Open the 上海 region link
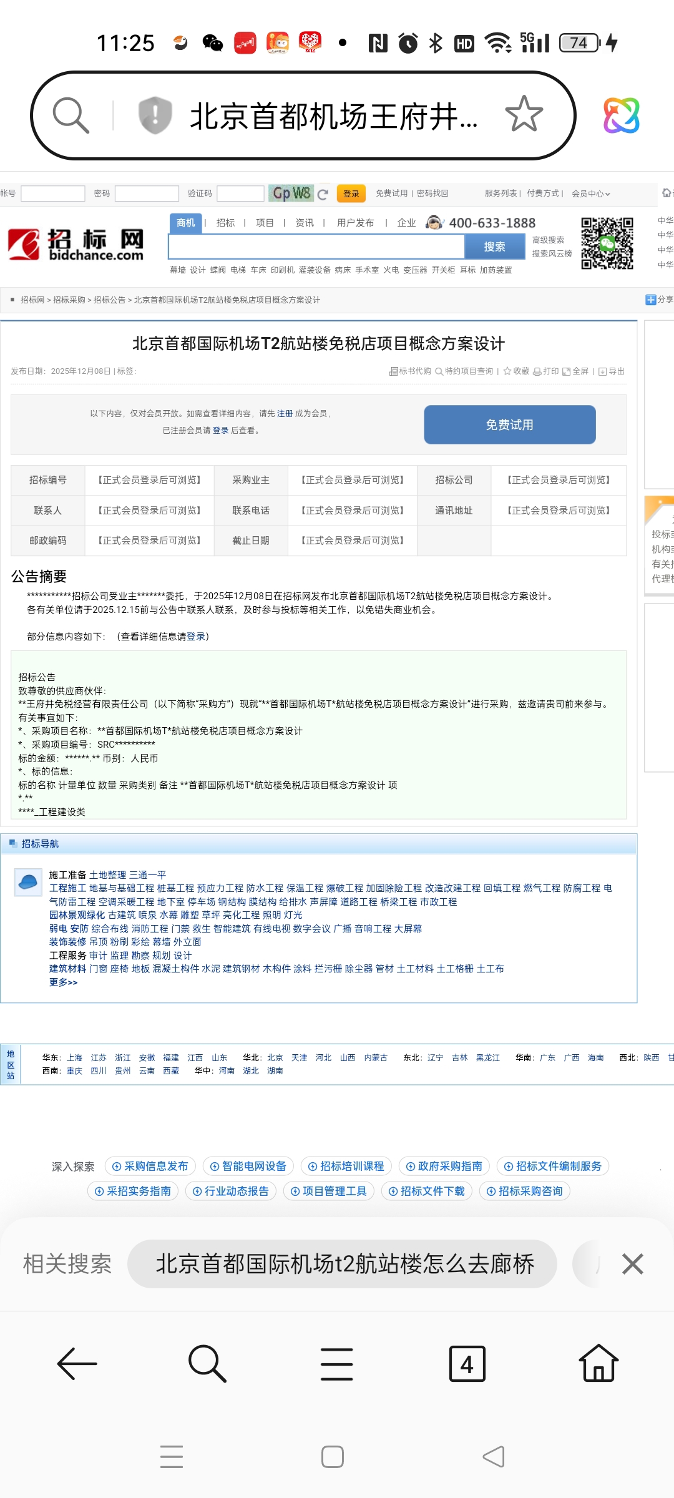674x1498 pixels. (74, 1057)
